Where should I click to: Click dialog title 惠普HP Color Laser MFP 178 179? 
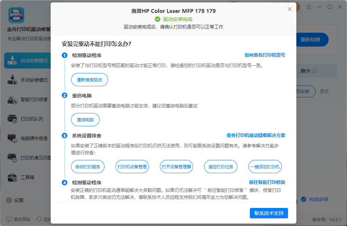(173, 11)
